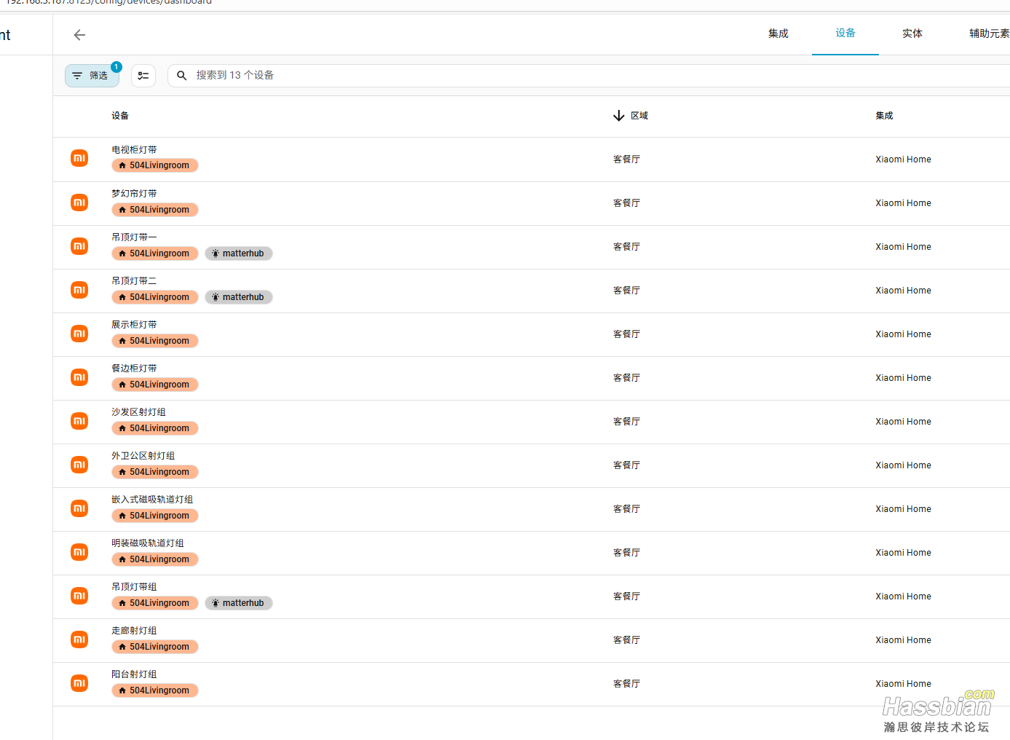Sort by the 设备 column header
The width and height of the screenshot is (1010, 740).
[120, 116]
